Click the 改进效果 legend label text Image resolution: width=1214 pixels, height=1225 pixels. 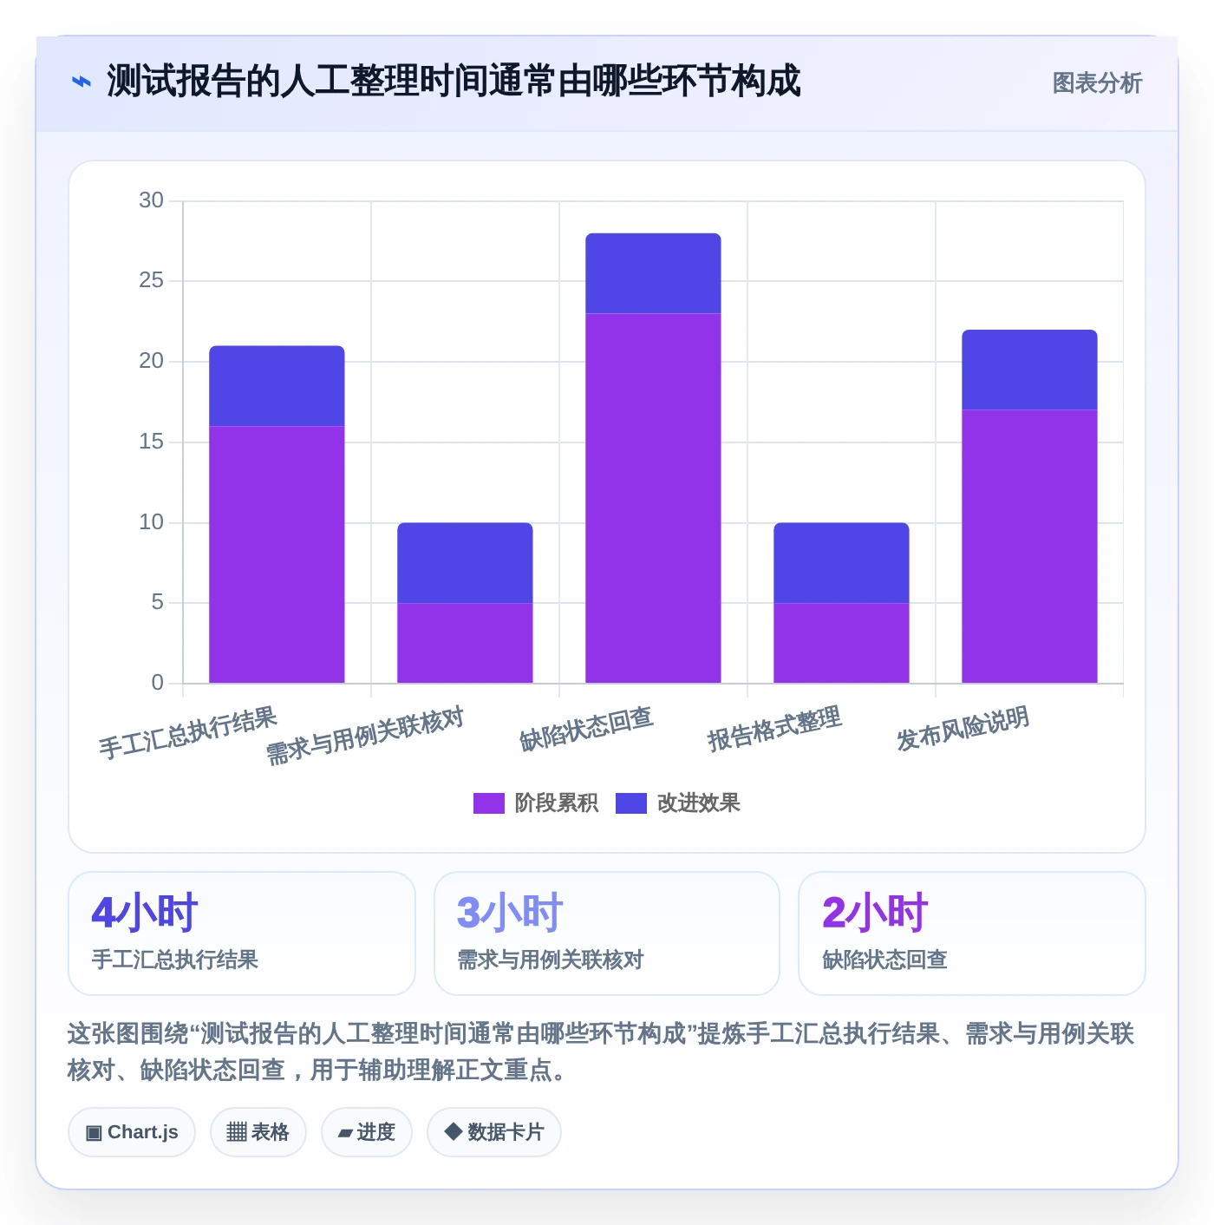[698, 803]
